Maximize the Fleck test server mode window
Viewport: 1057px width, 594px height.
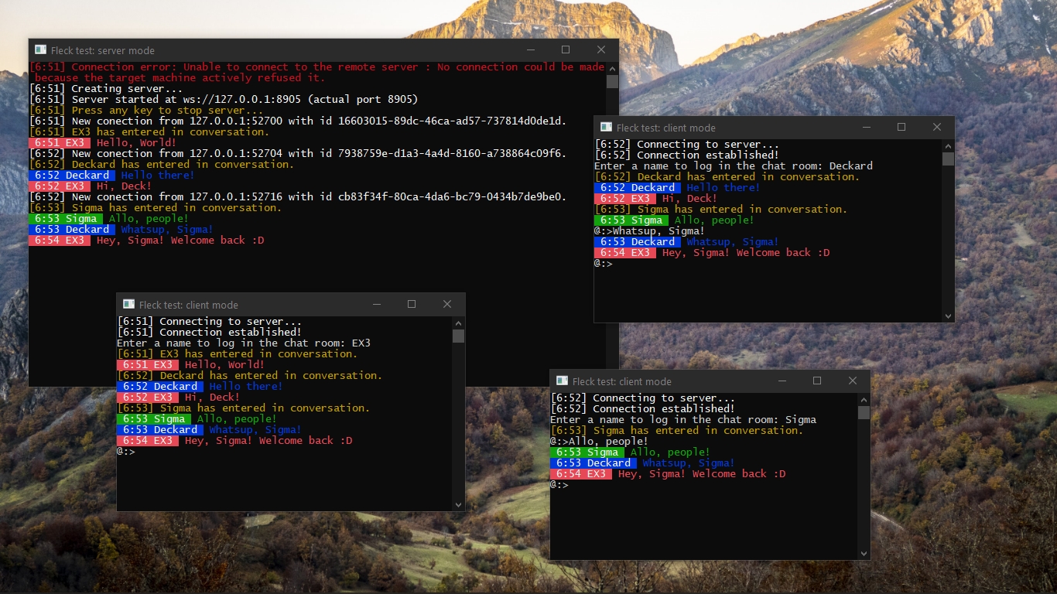click(x=566, y=50)
